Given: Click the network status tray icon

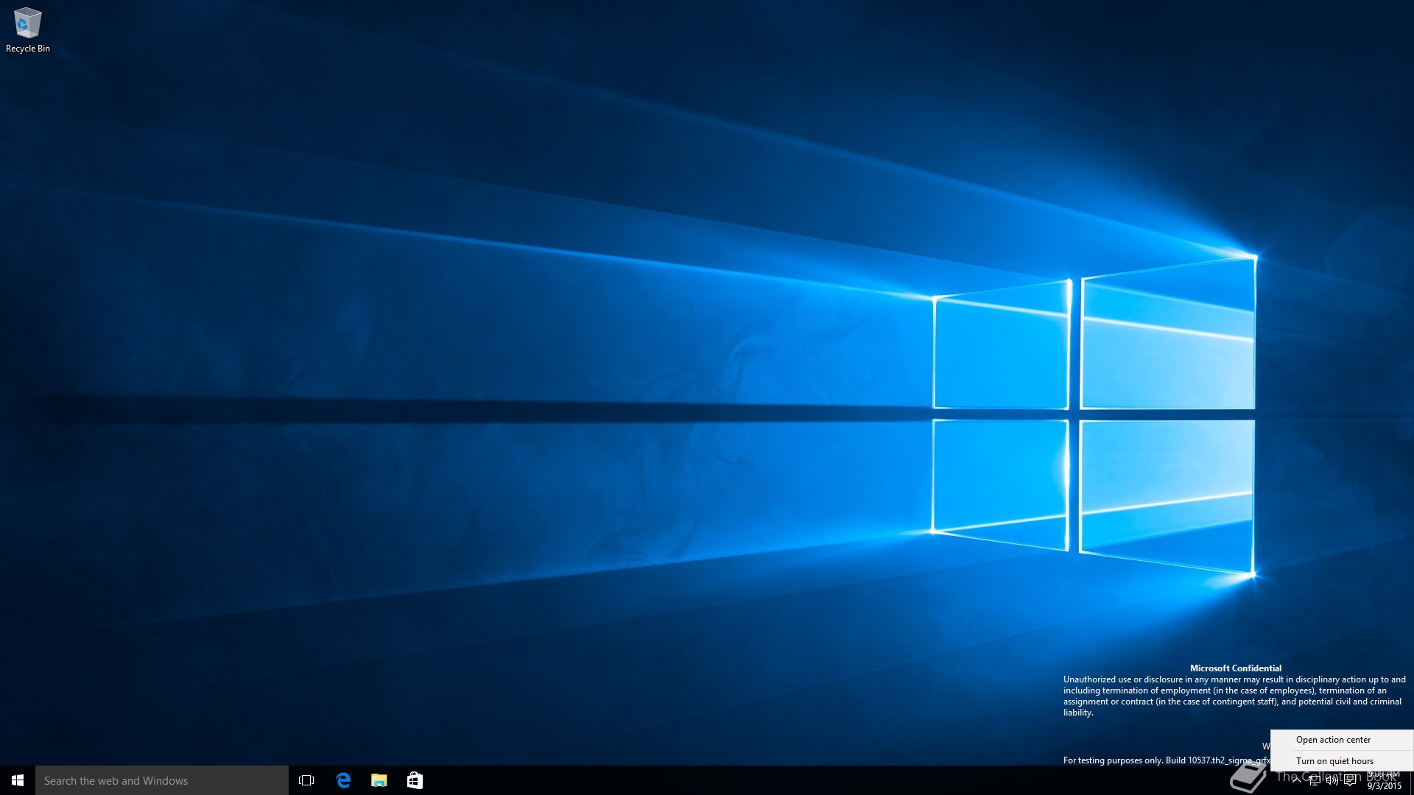Looking at the screenshot, I should 1314,780.
